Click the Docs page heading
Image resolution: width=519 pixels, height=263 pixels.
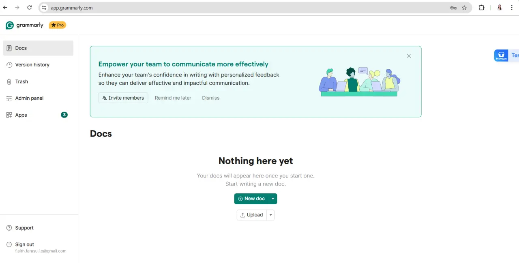coord(101,134)
